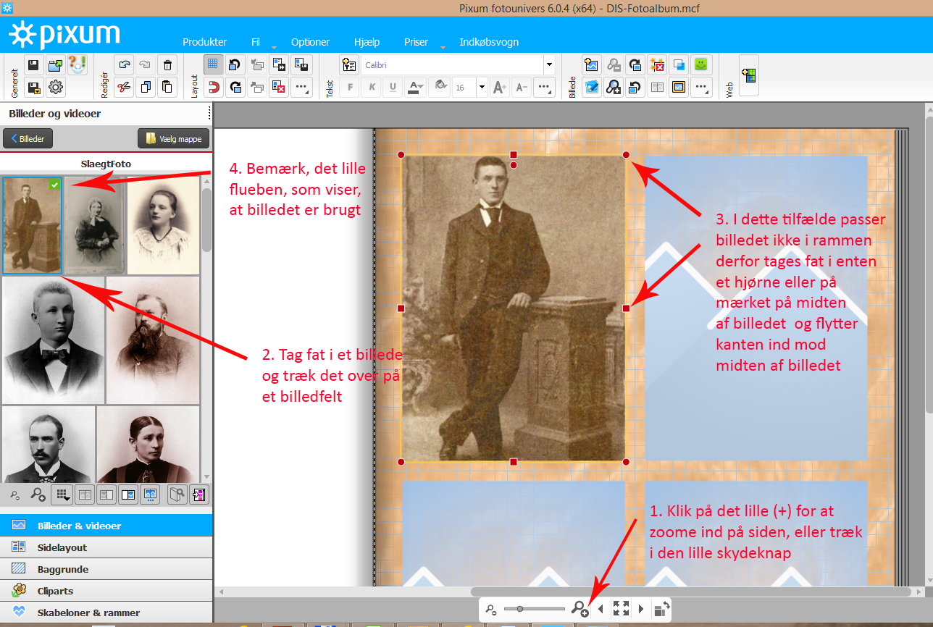Click the zoom-in magnifier below the page
933x627 pixels.
tap(580, 609)
